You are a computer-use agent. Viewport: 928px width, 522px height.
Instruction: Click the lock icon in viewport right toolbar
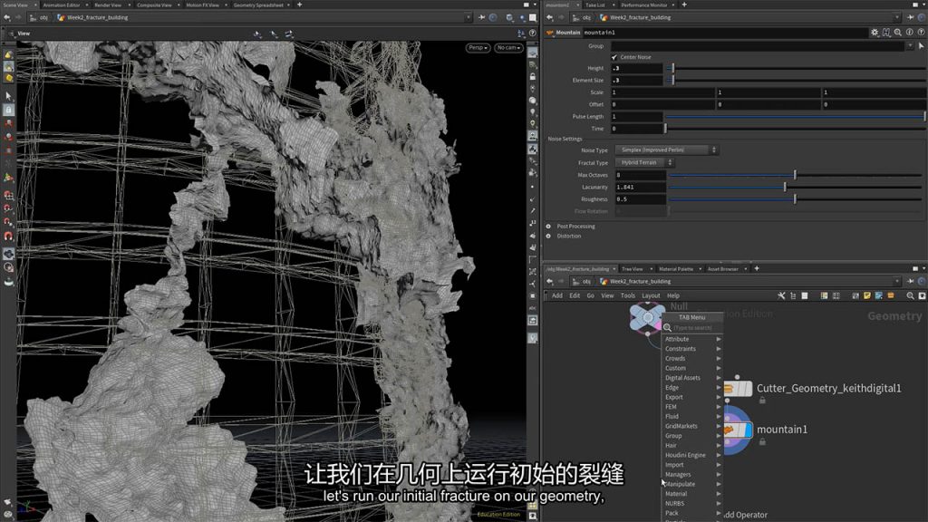click(533, 77)
